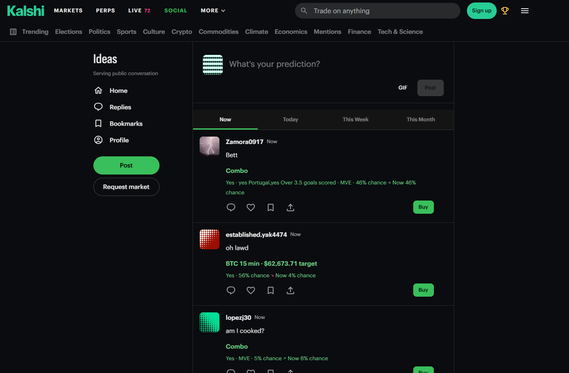This screenshot has width=569, height=373.
Task: Click the Sign up button
Action: click(x=482, y=11)
